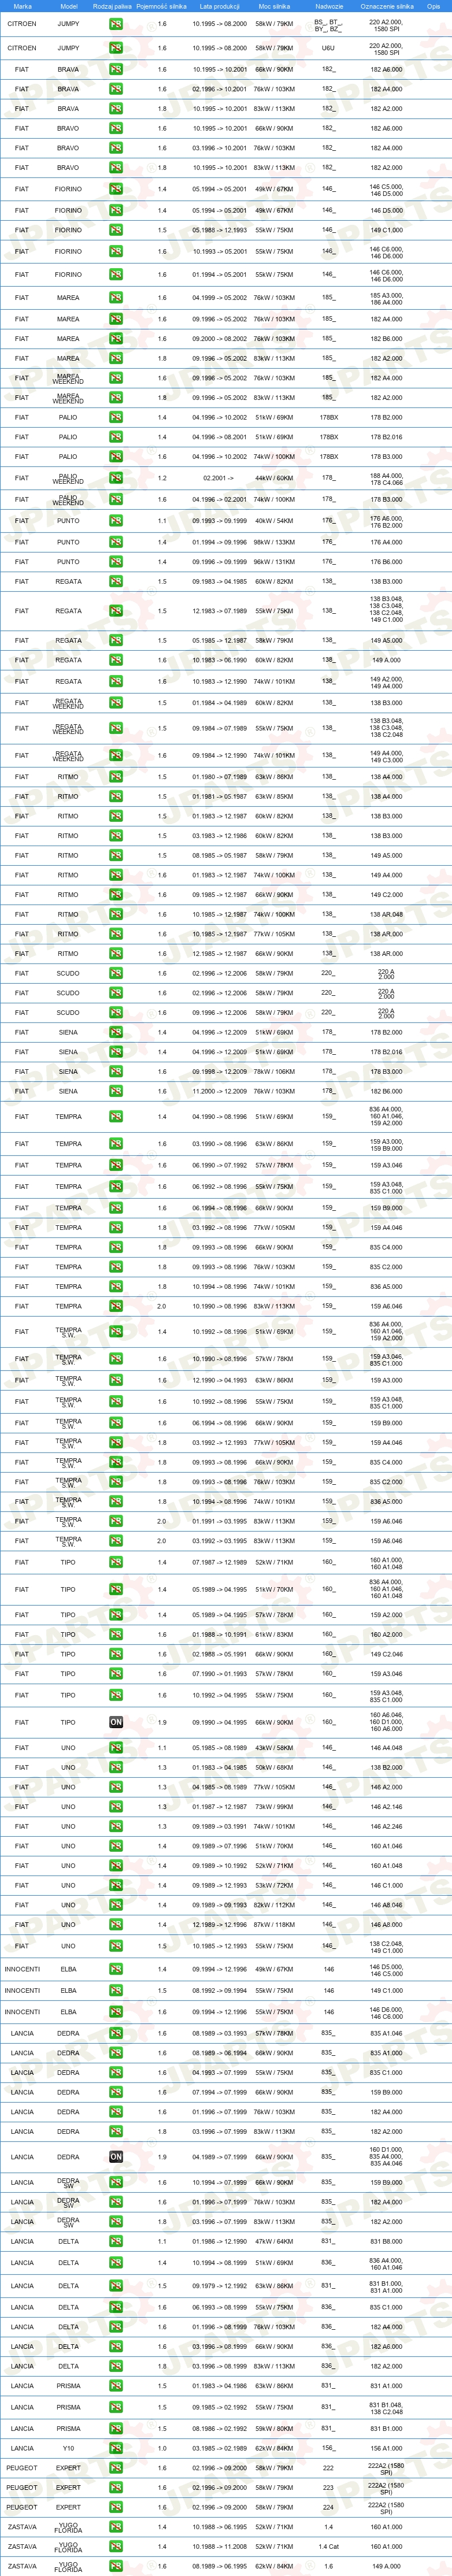
Task: Click the ON diesel icon in the Fiat Tipo 1.9 row
Action: [x=116, y=1722]
